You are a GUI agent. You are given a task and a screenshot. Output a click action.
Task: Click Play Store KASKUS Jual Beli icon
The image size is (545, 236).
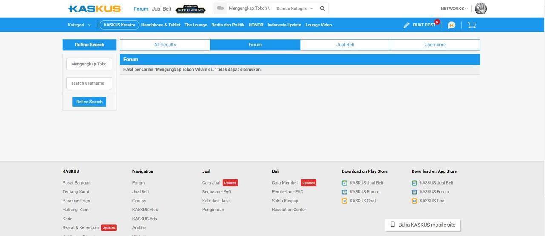point(344,183)
